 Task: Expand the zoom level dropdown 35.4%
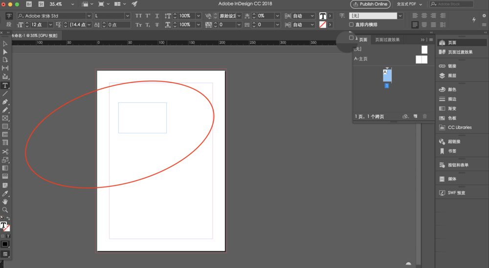(x=73, y=4)
